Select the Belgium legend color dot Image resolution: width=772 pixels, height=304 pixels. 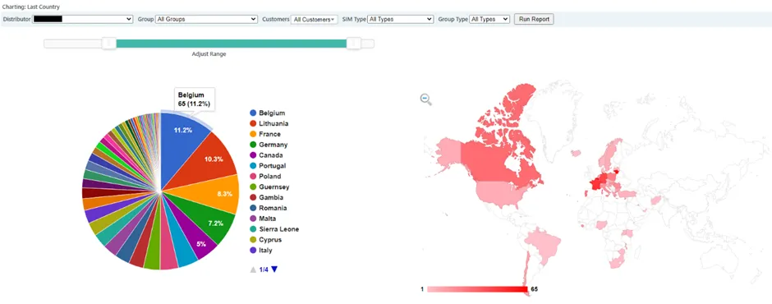click(253, 113)
